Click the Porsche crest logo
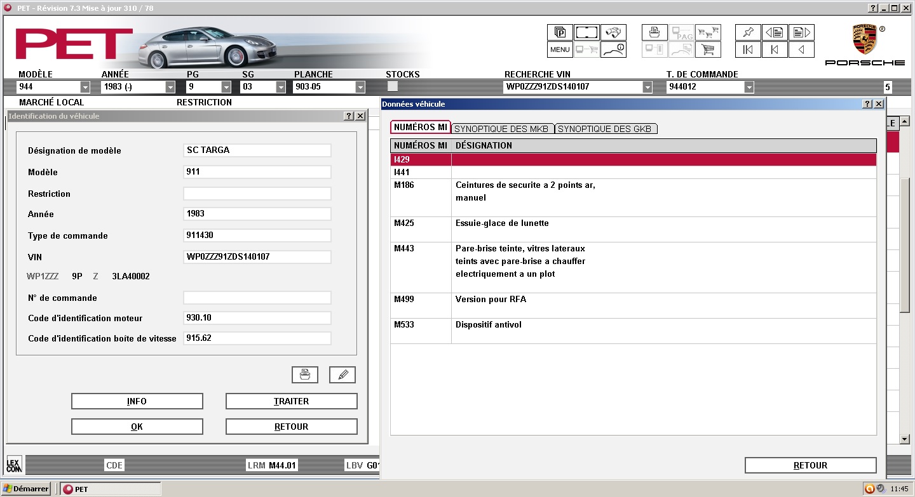 [x=864, y=40]
